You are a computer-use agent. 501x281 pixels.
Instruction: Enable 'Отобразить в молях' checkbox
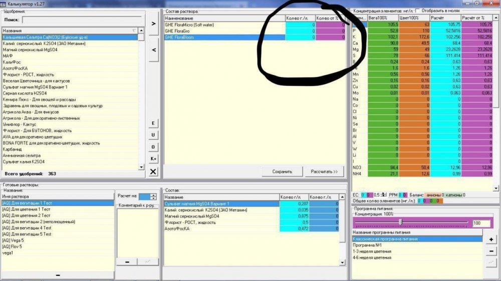click(417, 11)
